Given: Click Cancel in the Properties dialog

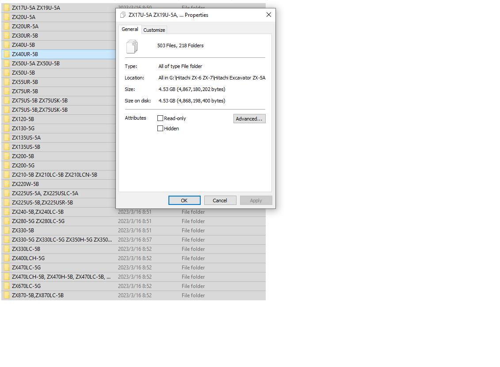Looking at the screenshot, I should (x=220, y=201).
